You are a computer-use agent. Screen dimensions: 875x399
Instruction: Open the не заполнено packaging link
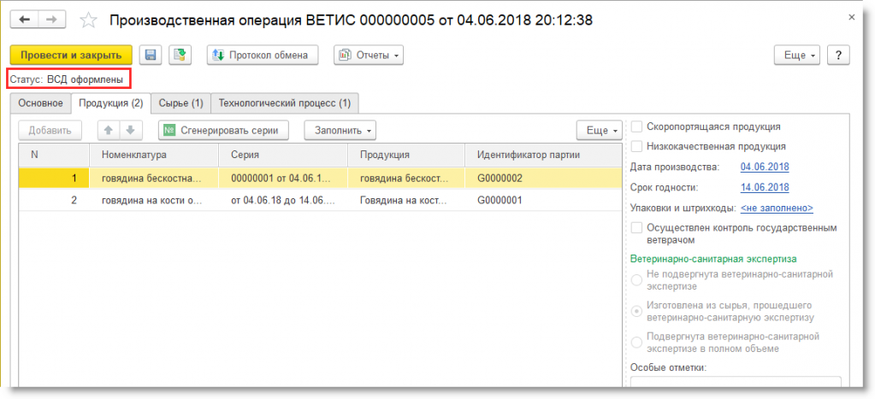click(776, 208)
